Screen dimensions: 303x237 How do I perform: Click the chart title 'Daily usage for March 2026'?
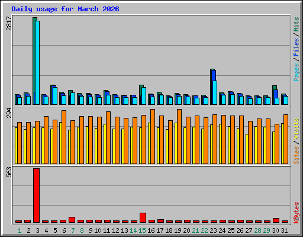tap(65, 9)
